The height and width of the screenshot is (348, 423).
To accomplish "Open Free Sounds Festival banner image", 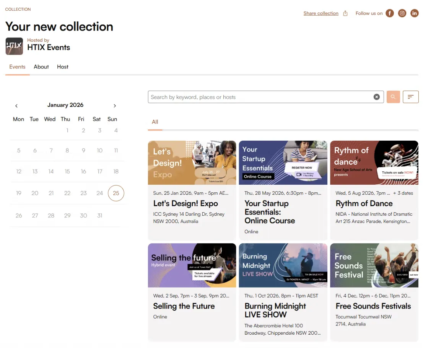I will coord(374,265).
